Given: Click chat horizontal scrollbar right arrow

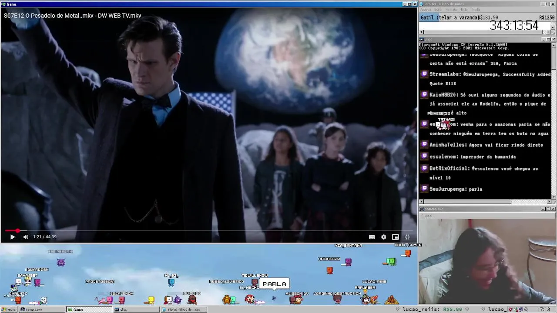Looking at the screenshot, I should [548, 202].
